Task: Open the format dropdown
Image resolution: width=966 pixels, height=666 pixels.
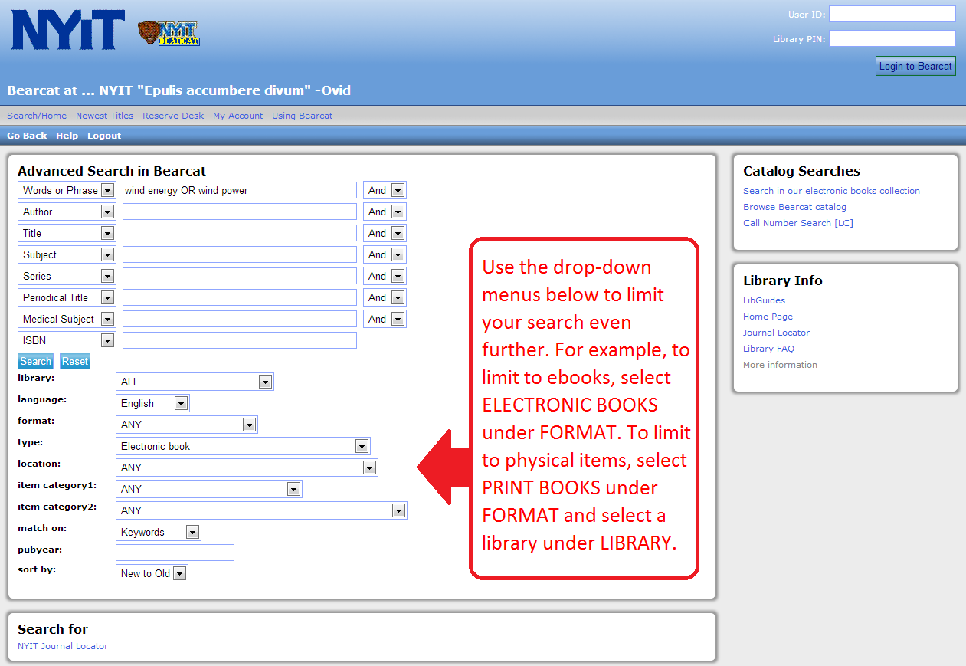Action: pyautogui.click(x=187, y=425)
